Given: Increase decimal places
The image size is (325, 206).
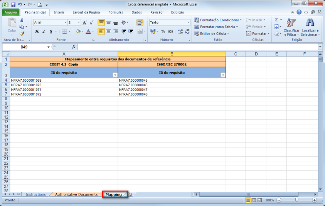Looking at the screenshot, I should (x=180, y=32).
